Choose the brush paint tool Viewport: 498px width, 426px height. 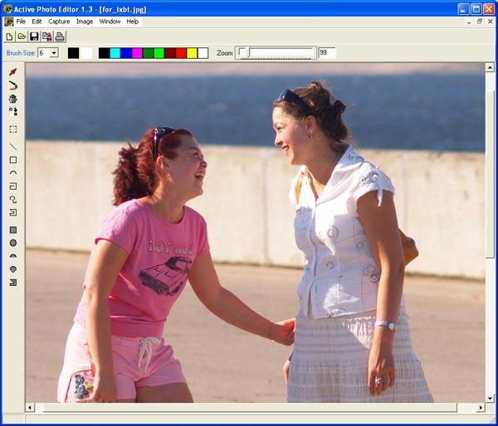click(12, 85)
